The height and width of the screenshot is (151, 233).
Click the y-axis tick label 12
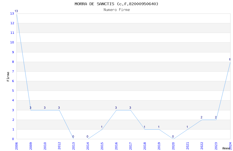tap(12, 23)
